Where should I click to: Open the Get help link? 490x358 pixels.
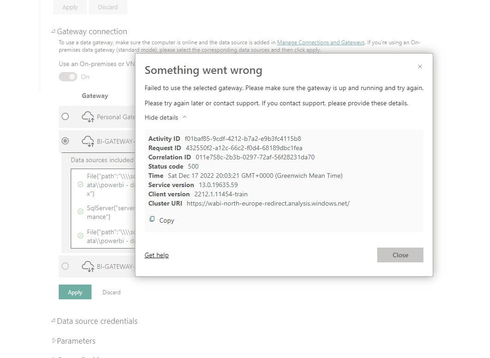pyautogui.click(x=157, y=255)
